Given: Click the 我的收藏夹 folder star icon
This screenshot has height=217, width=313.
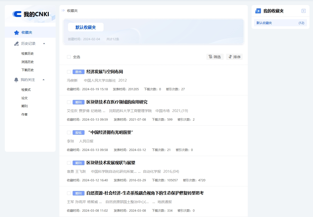Looking at the screenshot, I should (258, 11).
